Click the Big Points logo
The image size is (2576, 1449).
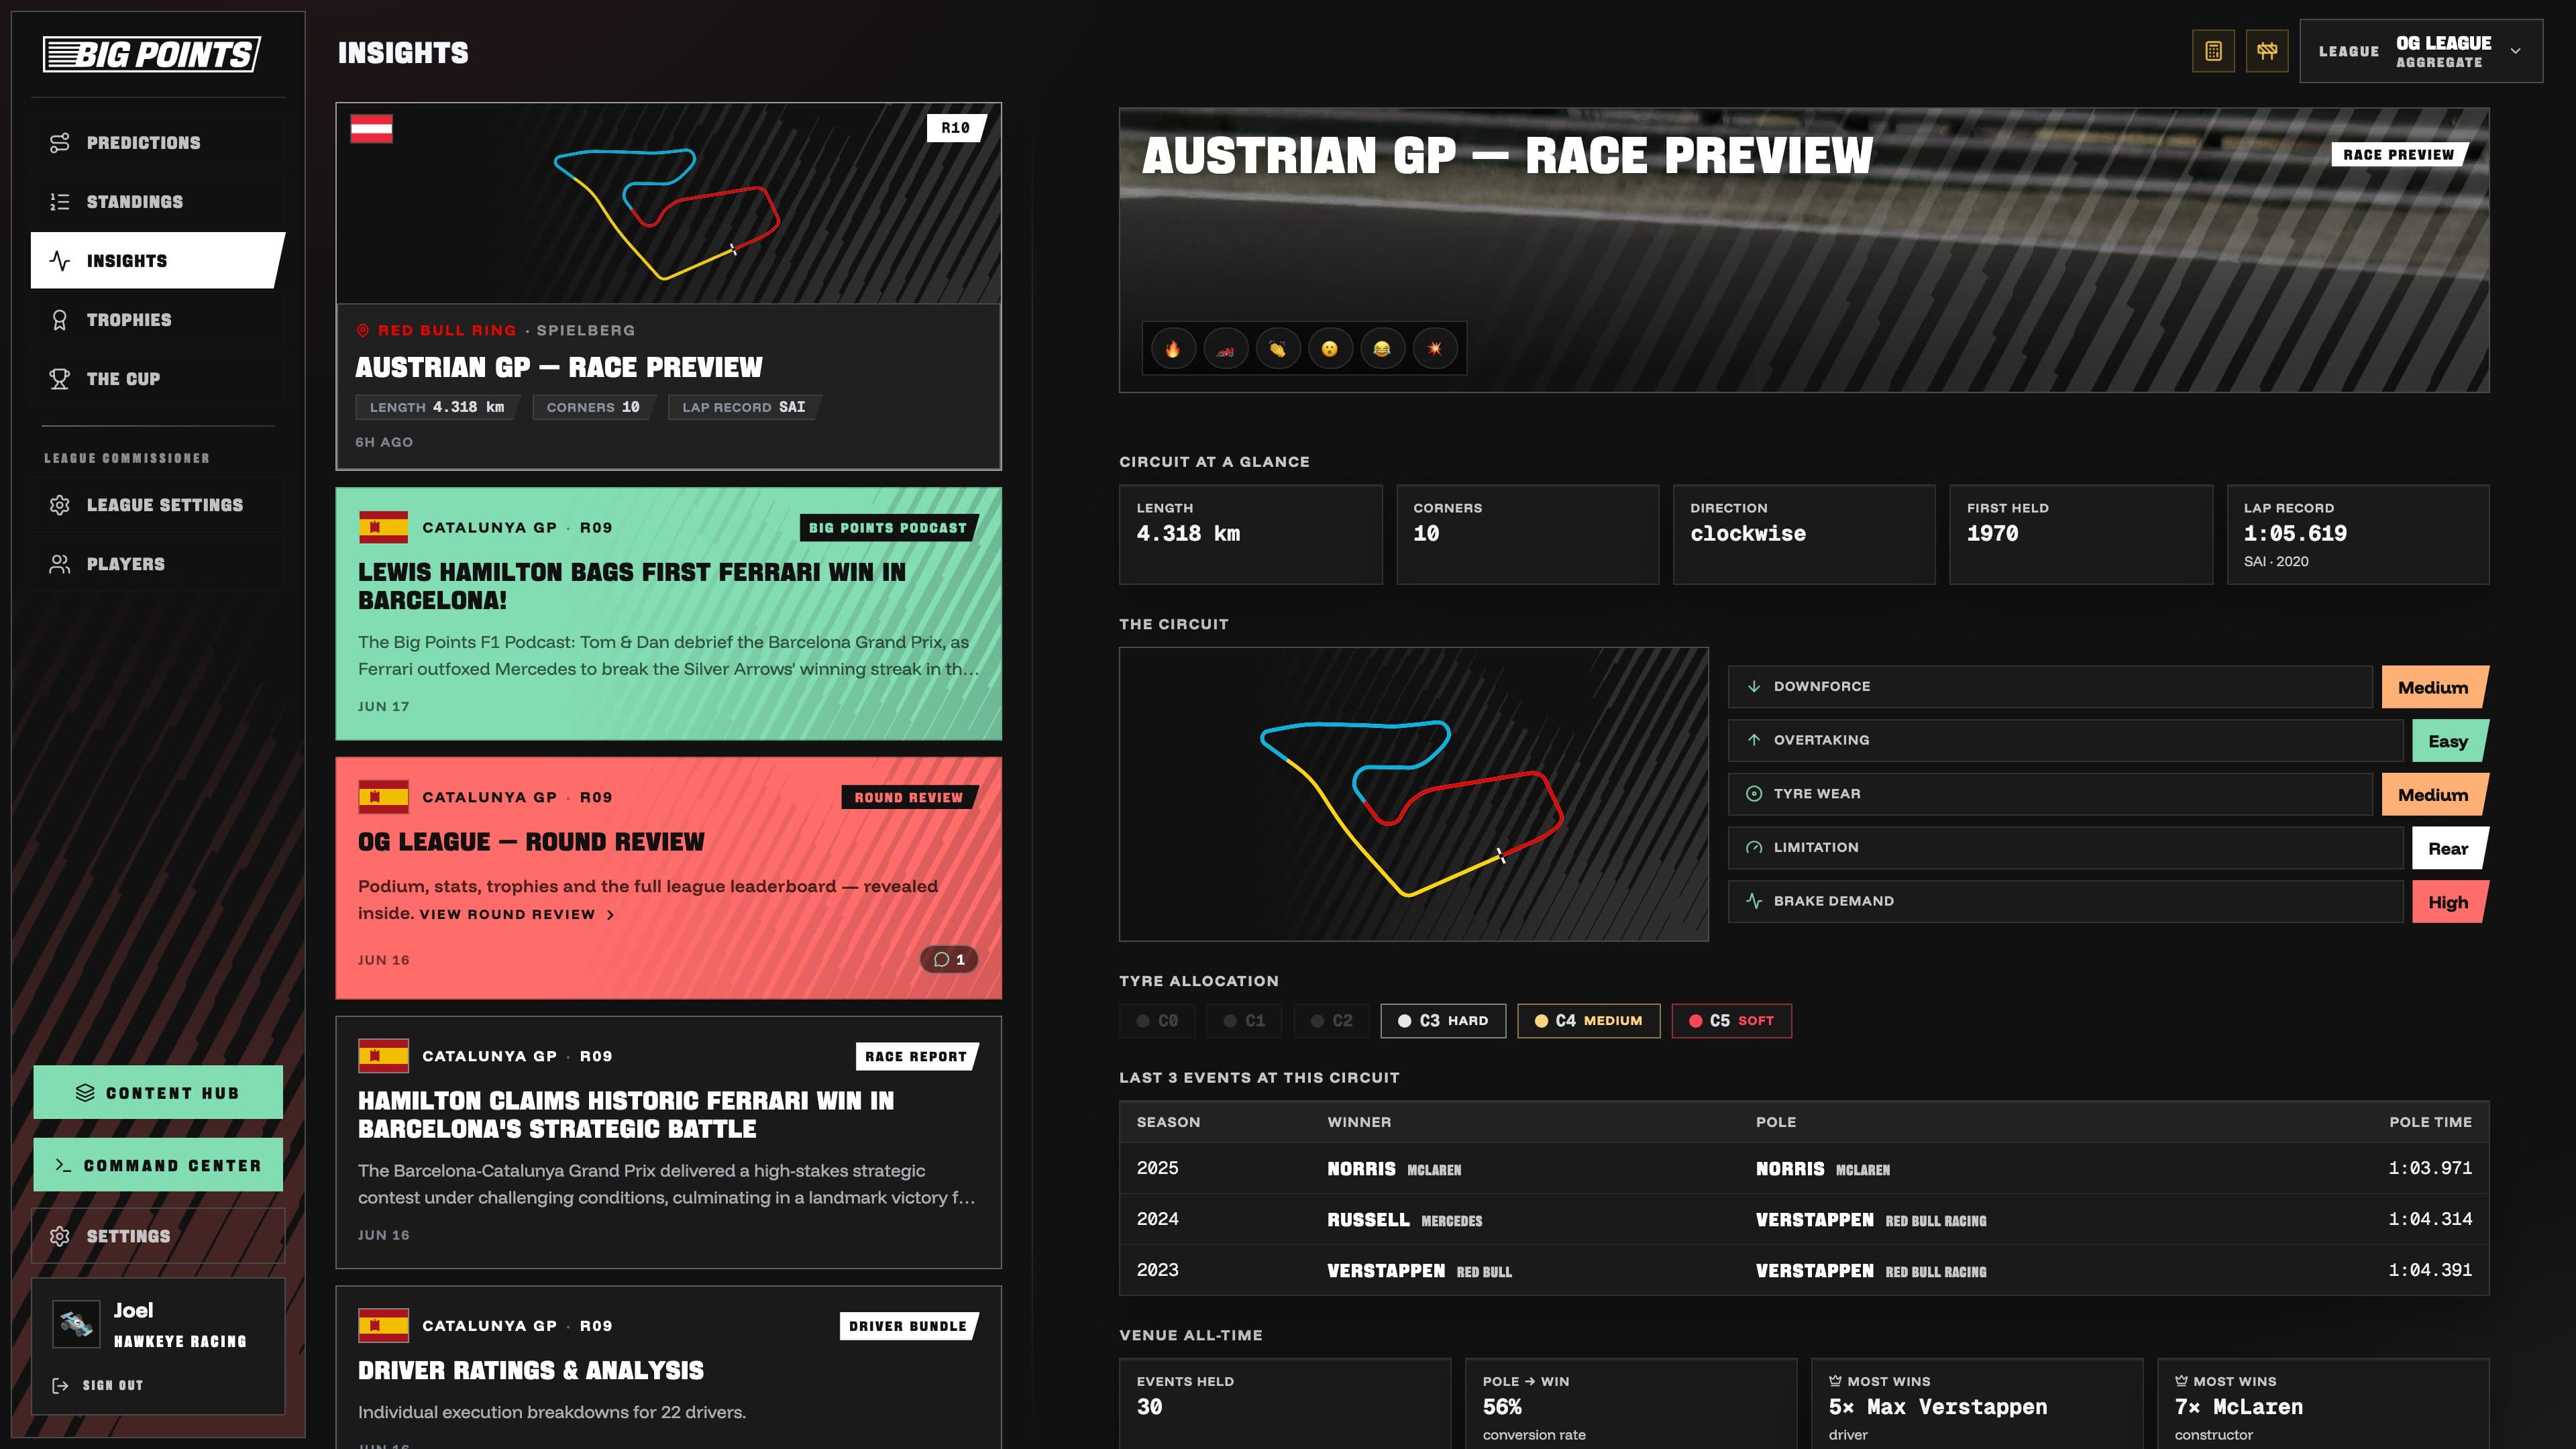pyautogui.click(x=152, y=54)
